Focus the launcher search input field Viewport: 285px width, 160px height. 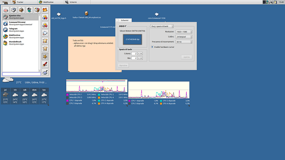[x=21, y=74]
